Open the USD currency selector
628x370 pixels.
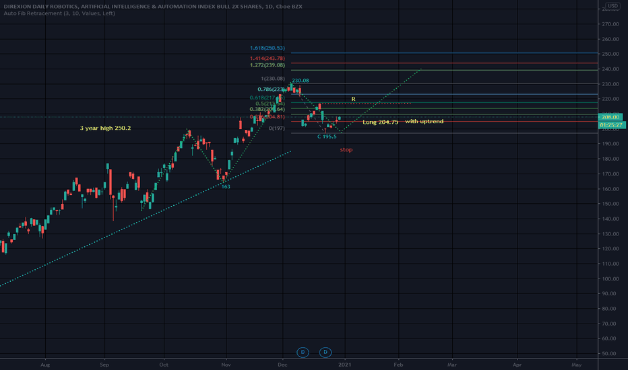click(613, 5)
